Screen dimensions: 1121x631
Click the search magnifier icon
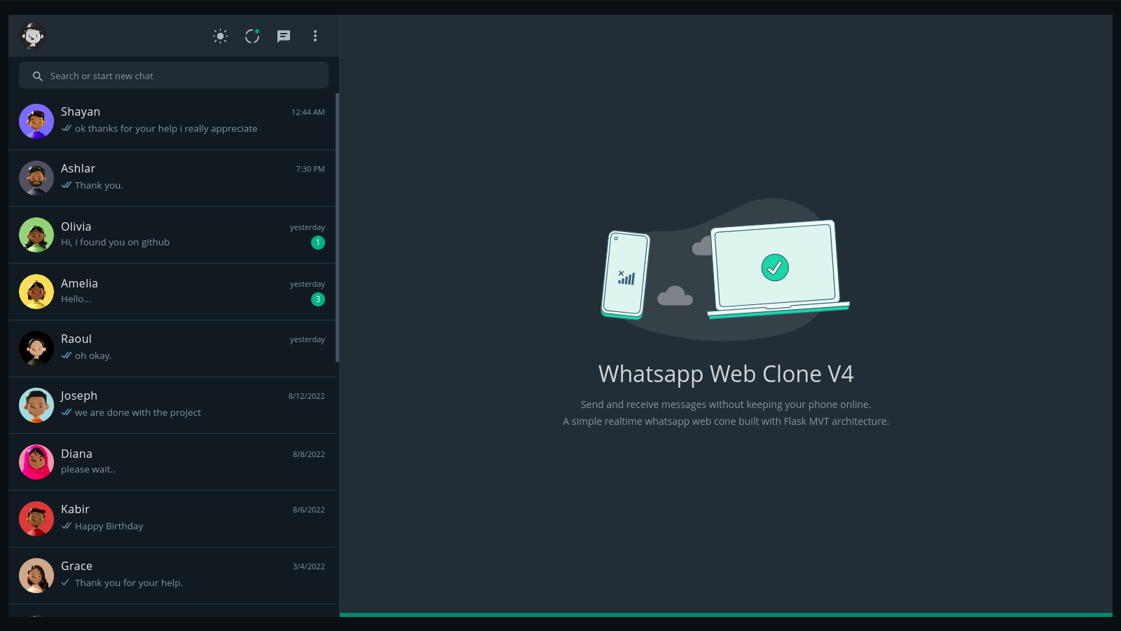coord(38,76)
